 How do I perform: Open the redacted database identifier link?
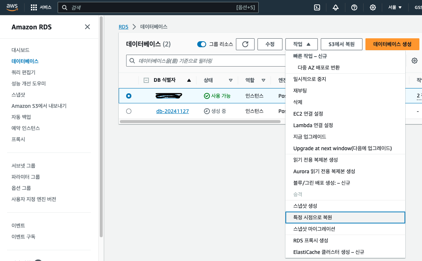169,96
